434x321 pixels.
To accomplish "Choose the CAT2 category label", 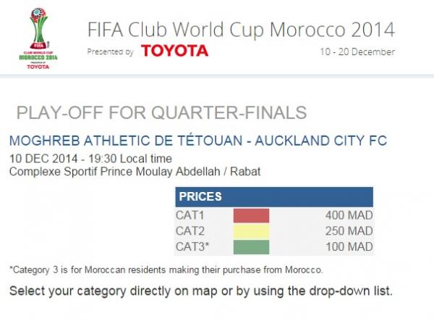I will tap(191, 231).
